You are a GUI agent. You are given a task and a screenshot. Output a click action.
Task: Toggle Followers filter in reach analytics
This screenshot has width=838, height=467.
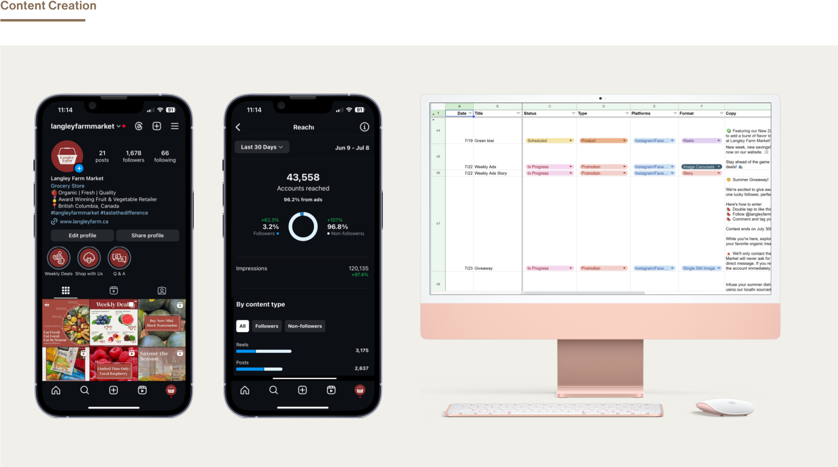[x=266, y=326]
